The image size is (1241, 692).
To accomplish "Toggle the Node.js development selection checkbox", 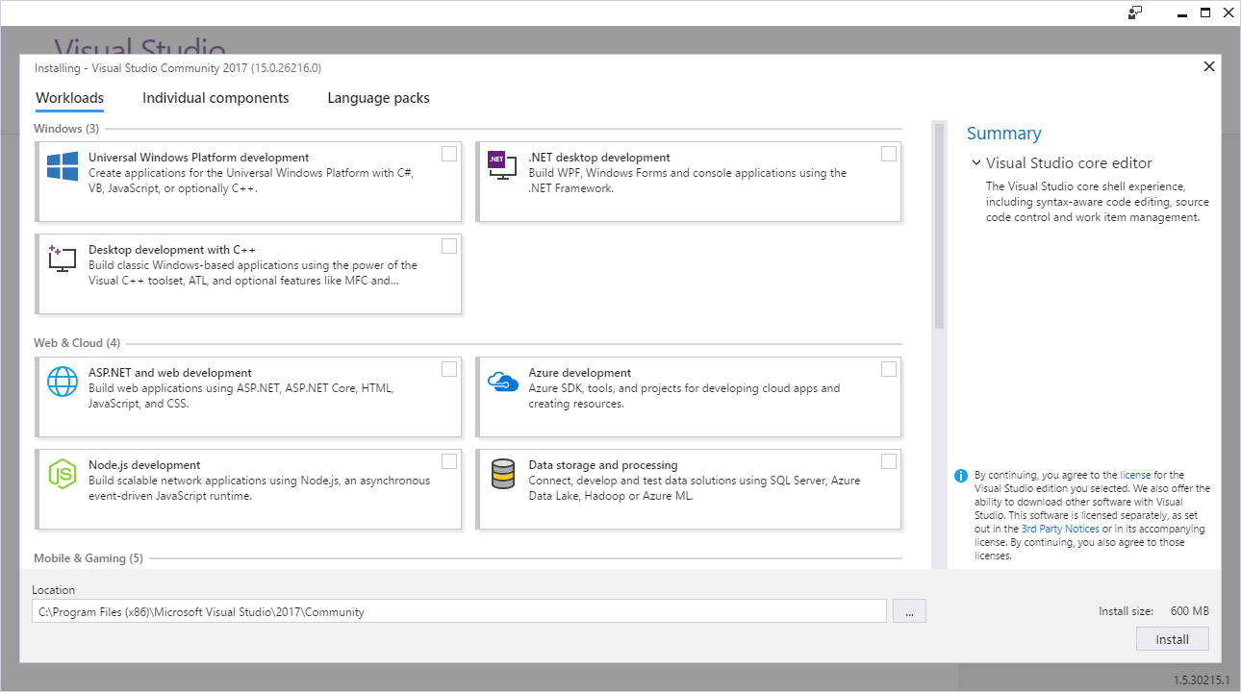I will (448, 460).
